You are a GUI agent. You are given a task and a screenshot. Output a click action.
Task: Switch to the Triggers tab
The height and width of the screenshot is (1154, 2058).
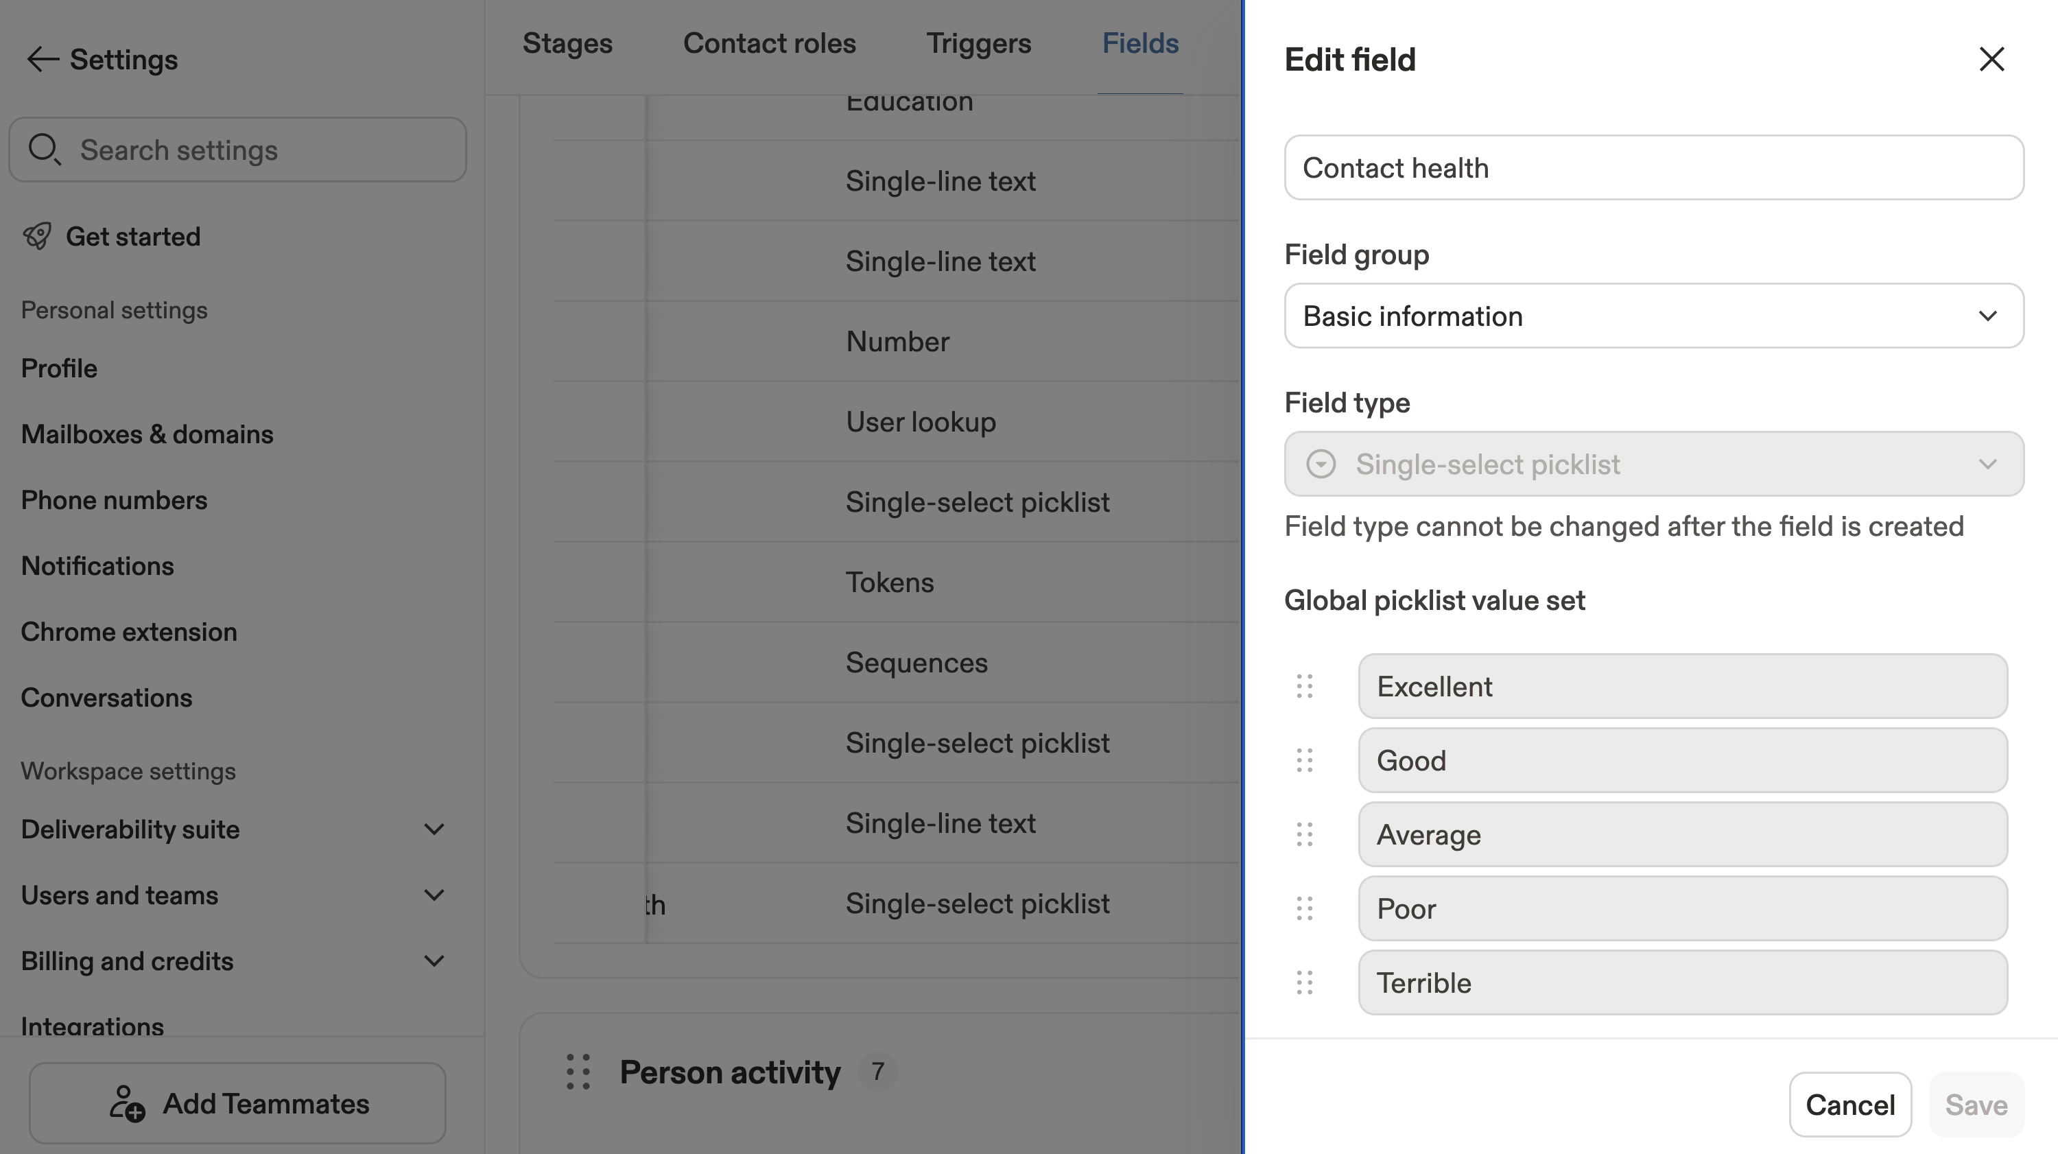[x=979, y=43]
